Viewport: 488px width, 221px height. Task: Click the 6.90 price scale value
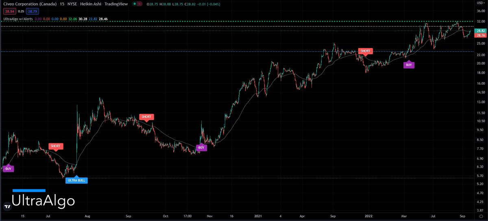481,159
